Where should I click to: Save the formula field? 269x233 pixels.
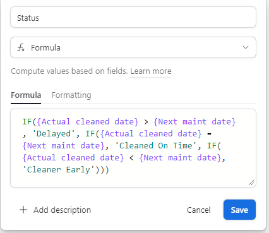[x=239, y=210]
